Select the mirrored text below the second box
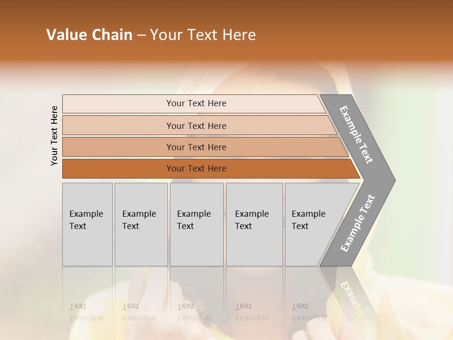Screen dimensions: 453x340 click(139, 312)
